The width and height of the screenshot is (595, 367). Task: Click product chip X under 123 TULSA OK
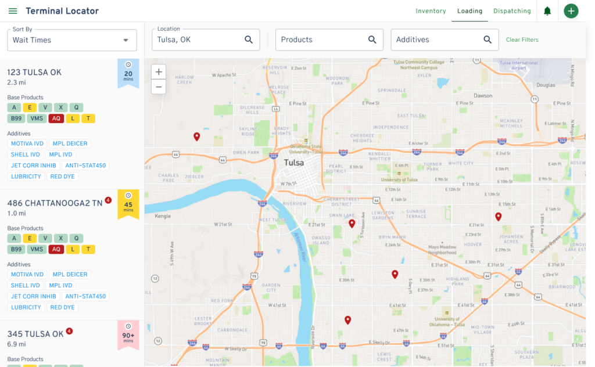pyautogui.click(x=60, y=107)
